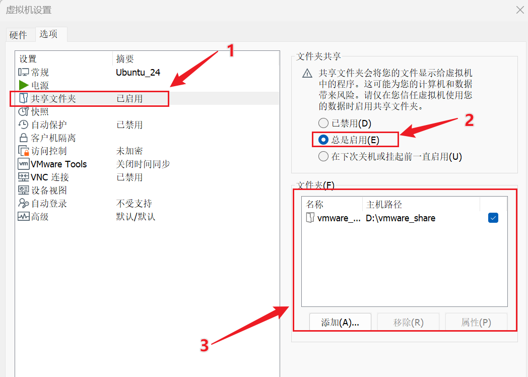
Task: Click the 高级 waveform icon
Action: pyautogui.click(x=23, y=217)
